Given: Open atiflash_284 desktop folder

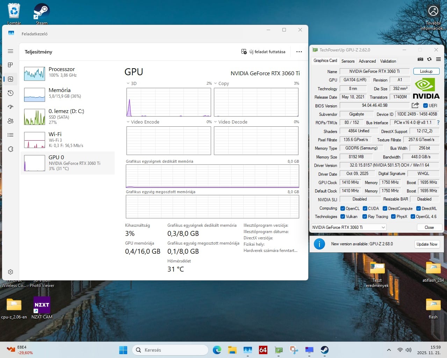Looking at the screenshot, I should (x=433, y=272).
